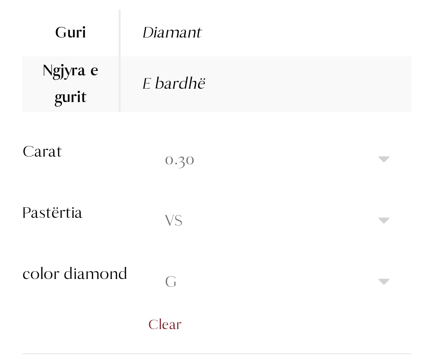Click the color diamond dropdown arrow

tap(384, 281)
